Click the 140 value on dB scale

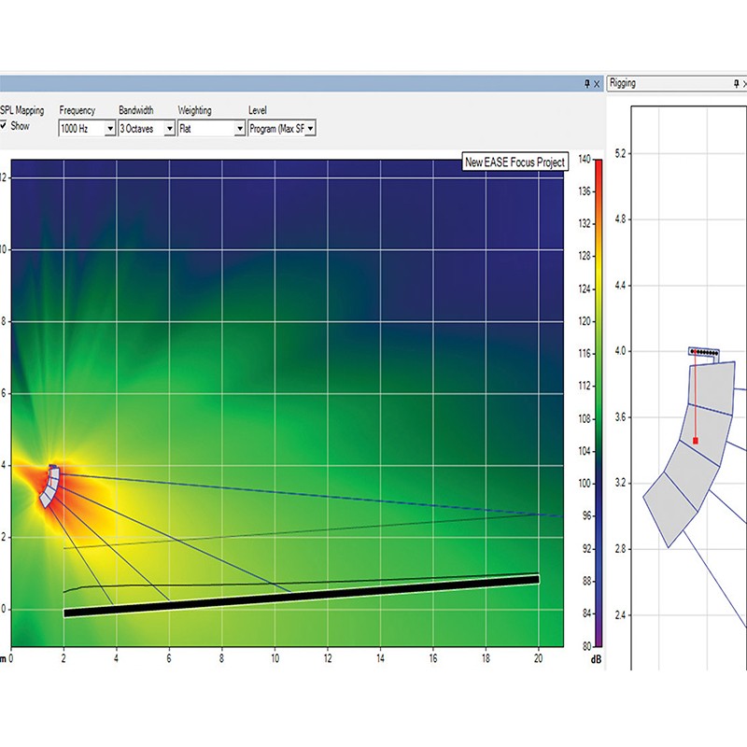pos(585,159)
